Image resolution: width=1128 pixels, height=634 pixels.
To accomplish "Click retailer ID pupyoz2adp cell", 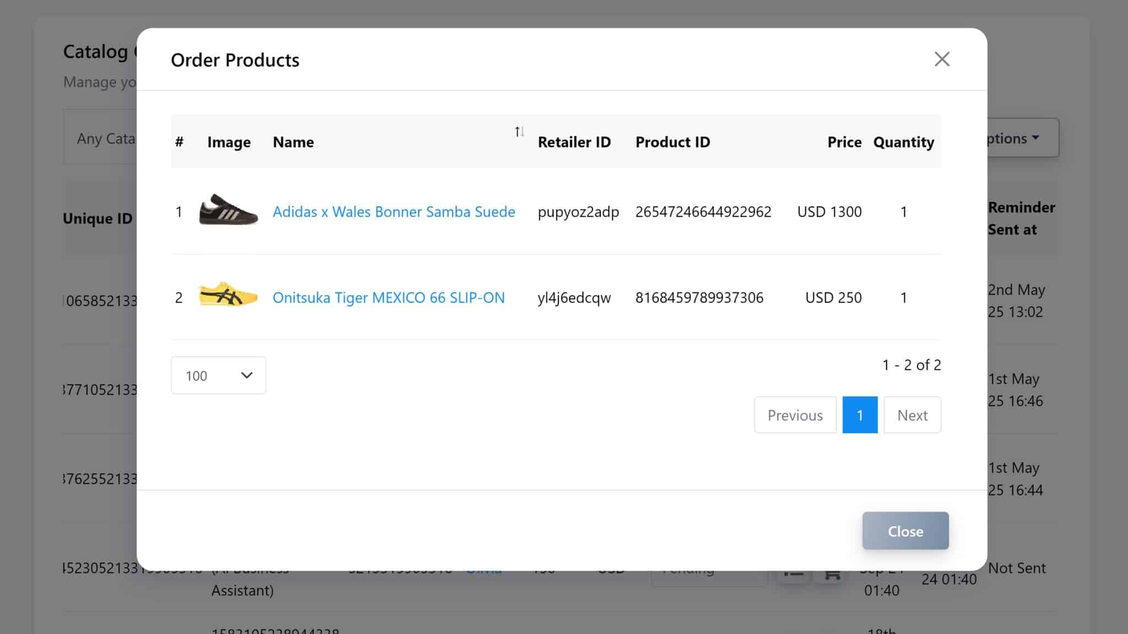I will pos(578,212).
